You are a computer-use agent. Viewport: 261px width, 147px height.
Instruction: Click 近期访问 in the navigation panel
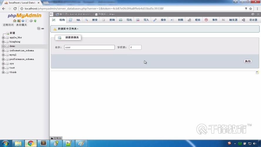click(8, 25)
